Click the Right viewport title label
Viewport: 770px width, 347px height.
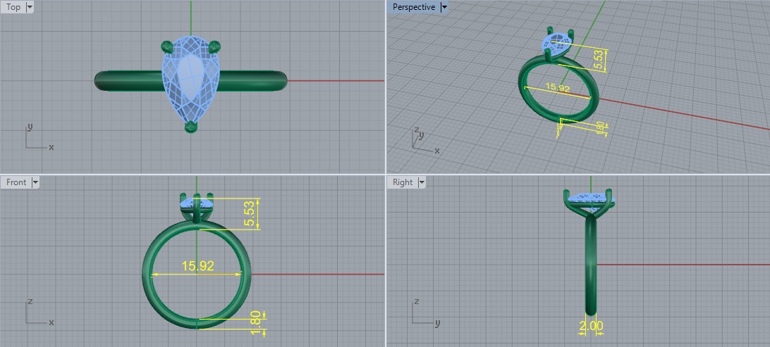tap(403, 182)
